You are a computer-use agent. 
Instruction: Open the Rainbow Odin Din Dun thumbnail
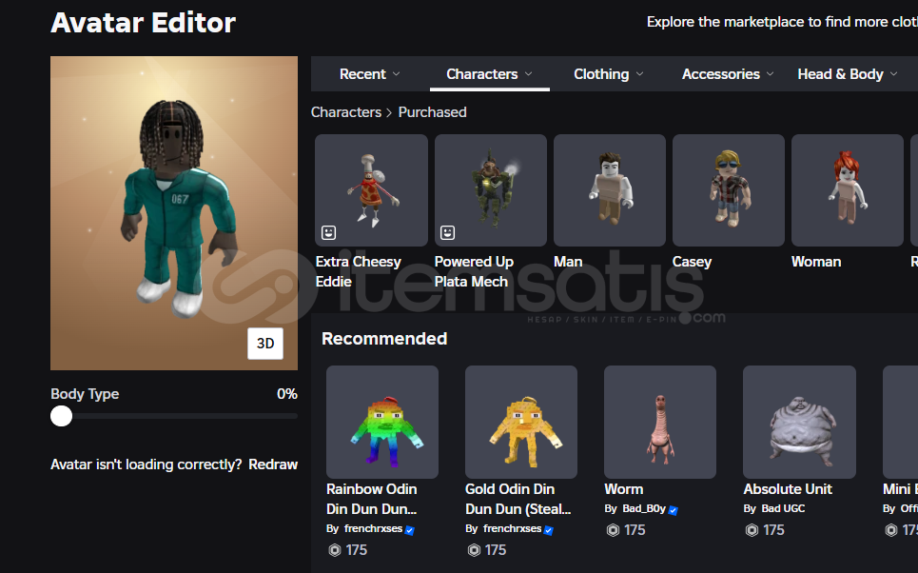[382, 422]
